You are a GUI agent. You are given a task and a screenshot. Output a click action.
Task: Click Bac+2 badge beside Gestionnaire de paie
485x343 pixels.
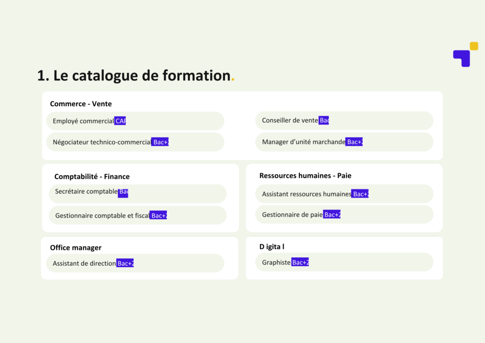point(332,215)
